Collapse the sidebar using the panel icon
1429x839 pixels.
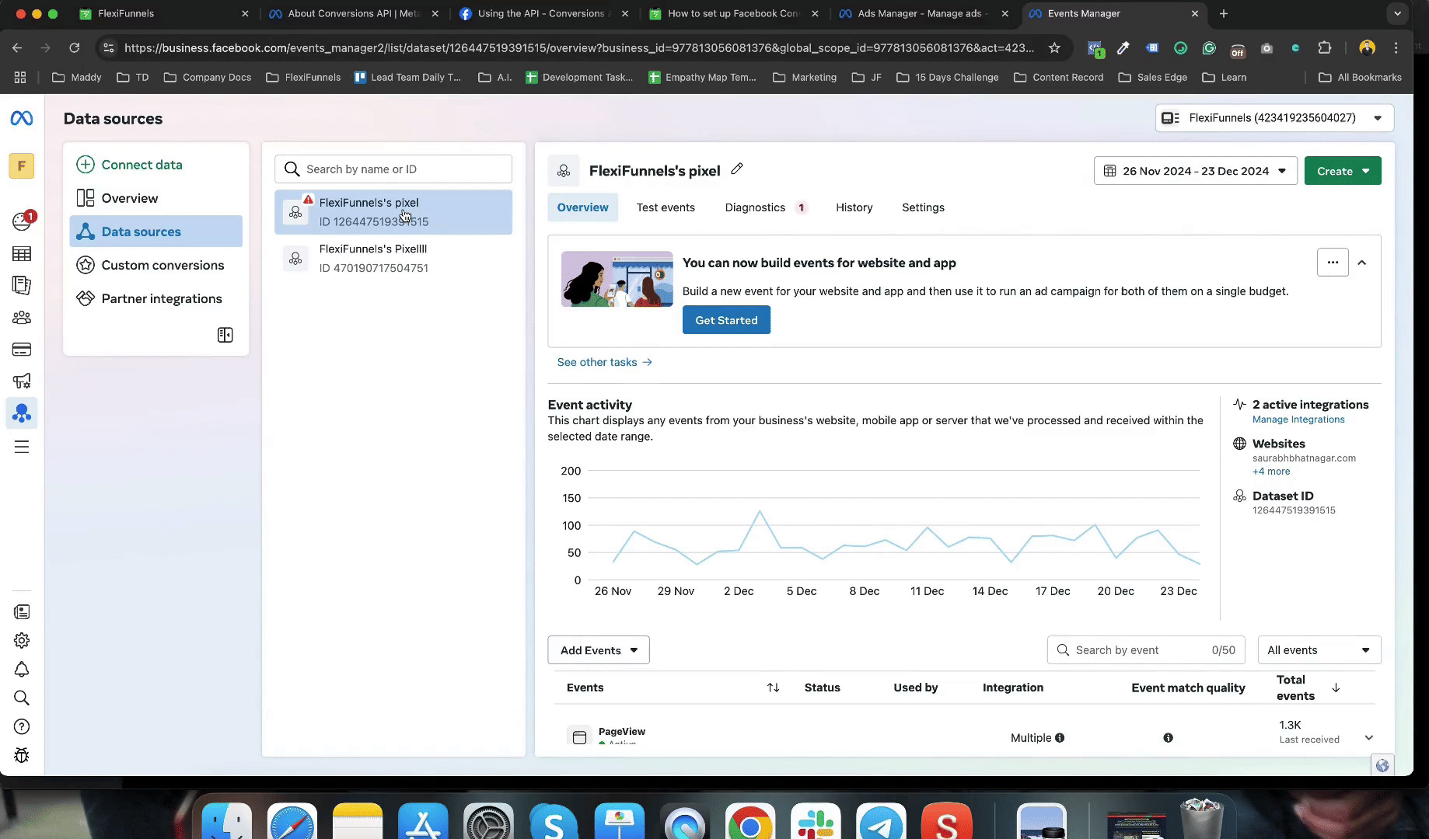(225, 335)
